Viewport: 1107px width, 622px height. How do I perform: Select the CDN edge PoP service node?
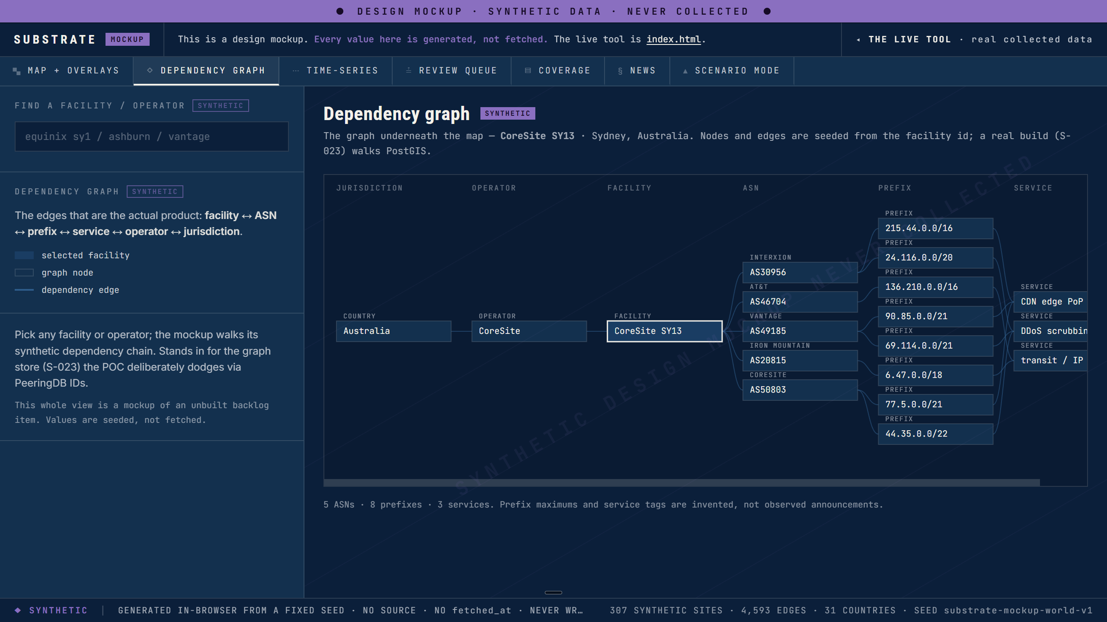pyautogui.click(x=1051, y=302)
